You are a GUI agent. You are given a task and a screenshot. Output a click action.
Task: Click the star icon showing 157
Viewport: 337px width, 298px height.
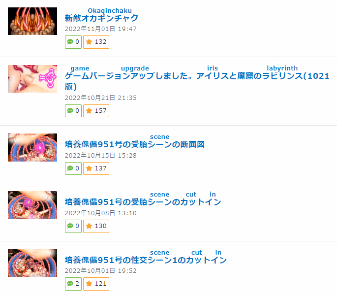[x=89, y=111]
